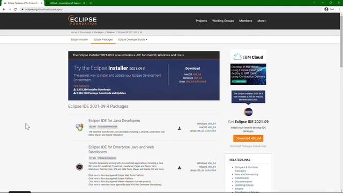Click the Home breadcrumb link
The width and height of the screenshot is (343, 193).
pyautogui.click(x=73, y=32)
